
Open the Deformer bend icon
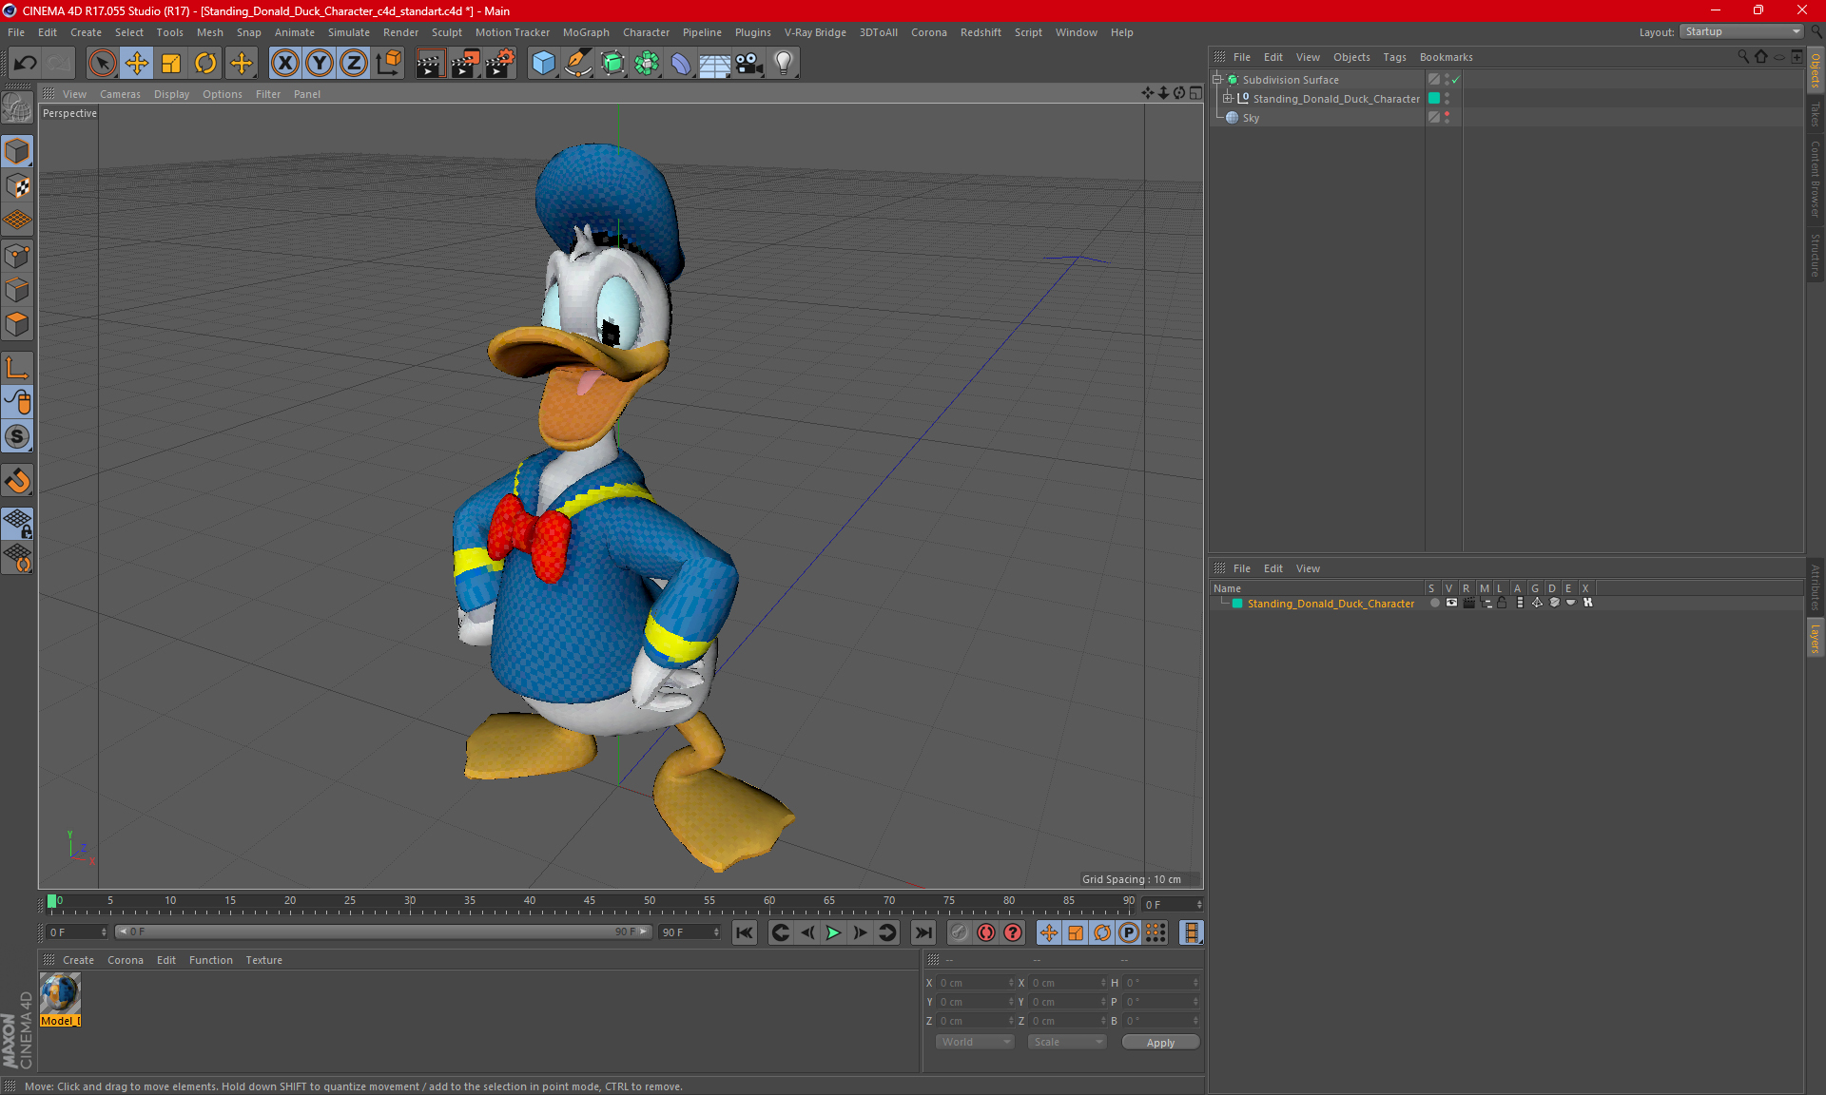[x=681, y=64]
